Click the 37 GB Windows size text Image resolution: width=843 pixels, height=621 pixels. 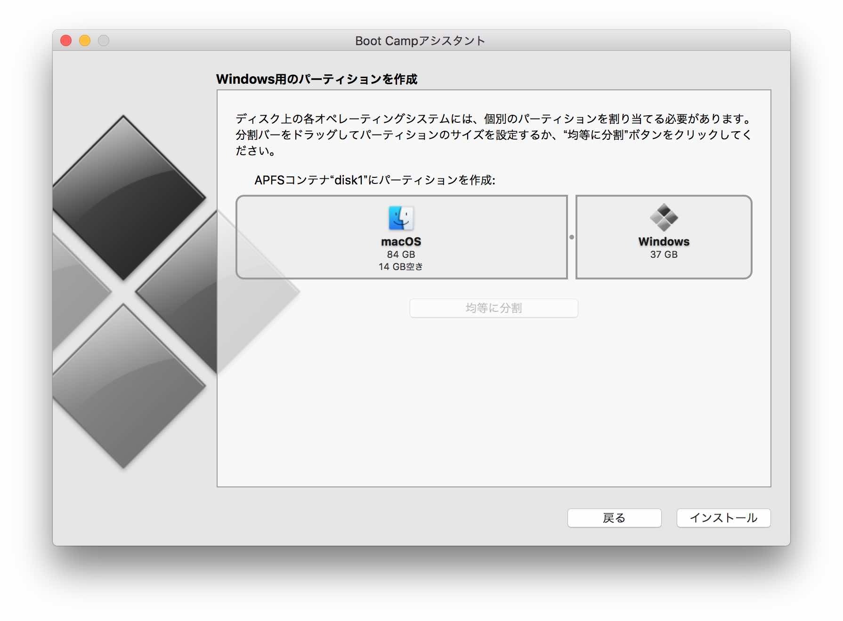coord(664,255)
